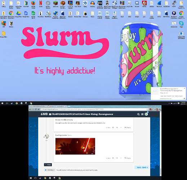Open the Google Sheets desktop shortcut
Image resolution: width=187 pixels, height=180 pixels.
coord(33,14)
